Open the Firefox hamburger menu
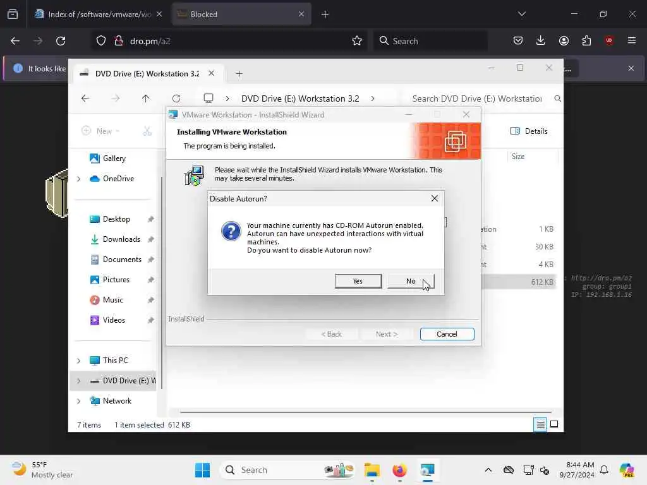This screenshot has height=485, width=647. [632, 41]
